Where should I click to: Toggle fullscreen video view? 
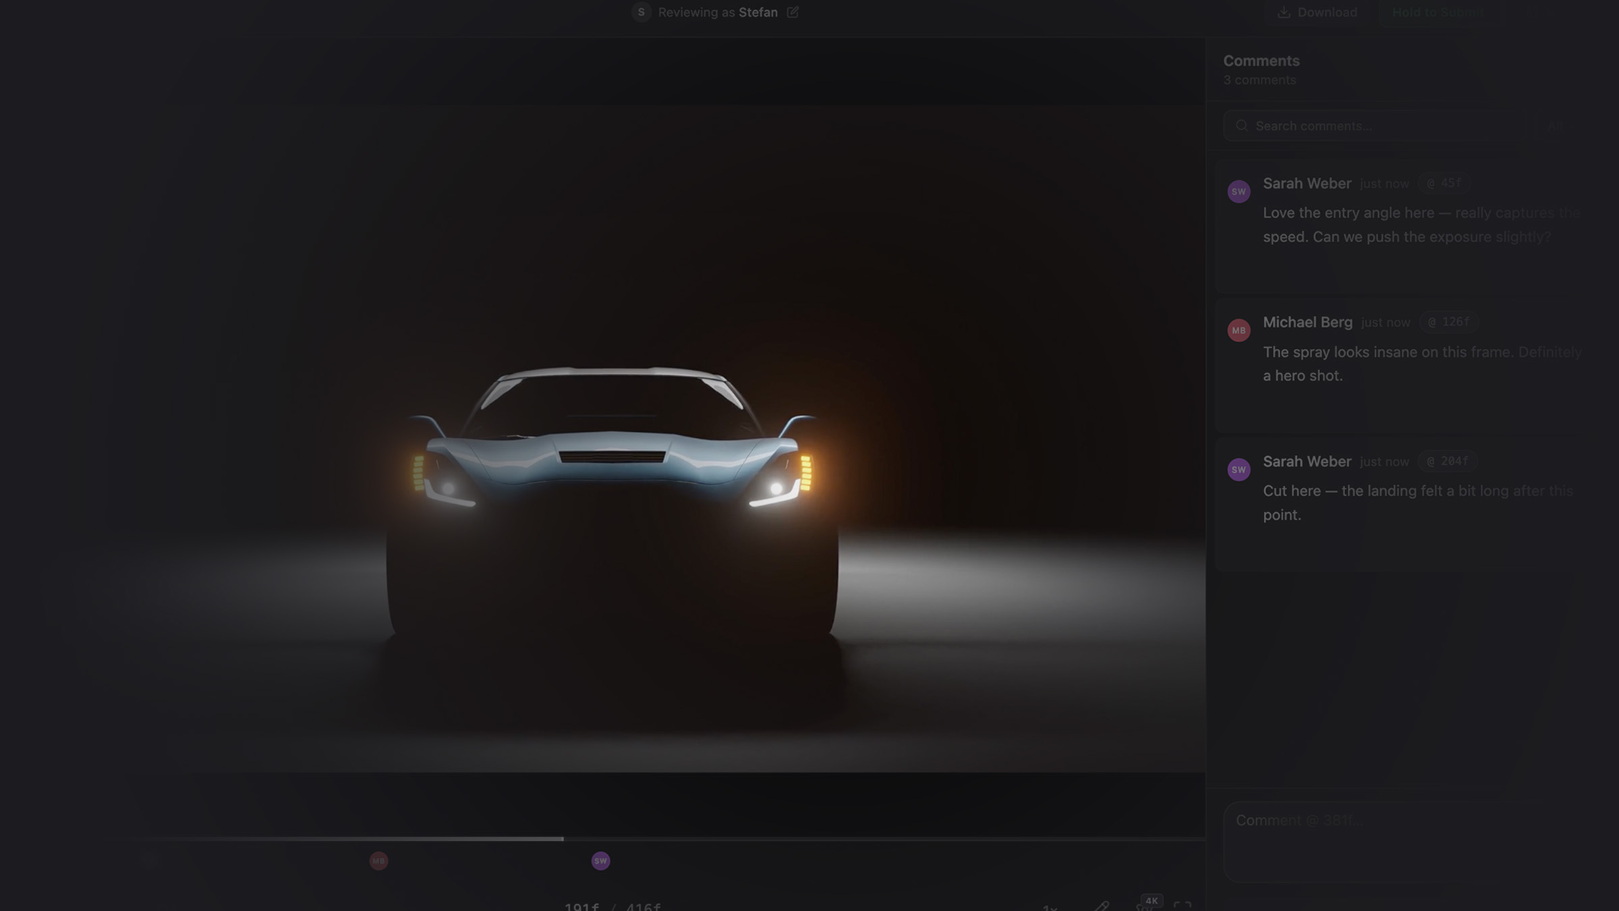point(1183,906)
